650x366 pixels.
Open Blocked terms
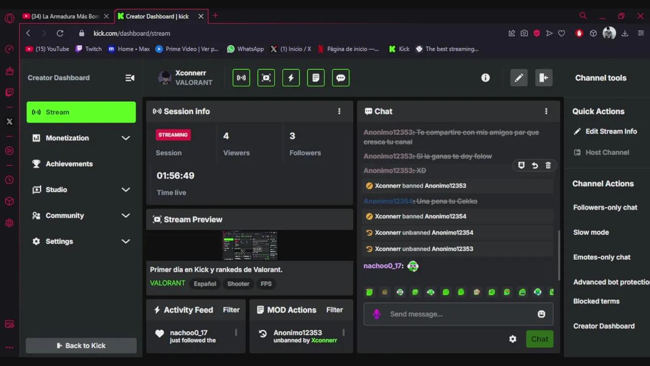596,301
